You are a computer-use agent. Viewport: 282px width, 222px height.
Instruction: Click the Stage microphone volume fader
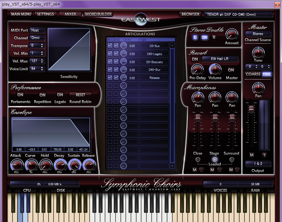(214, 117)
